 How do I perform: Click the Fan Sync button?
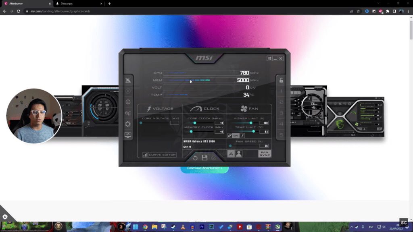point(265,154)
